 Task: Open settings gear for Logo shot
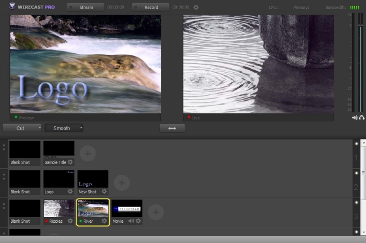click(70, 191)
